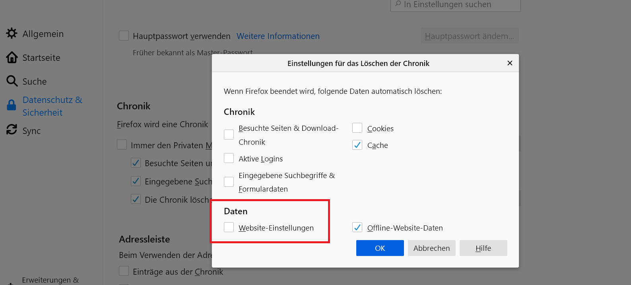631x285 pixels.
Task: Open the Sync settings category
Action: pyautogui.click(x=31, y=131)
